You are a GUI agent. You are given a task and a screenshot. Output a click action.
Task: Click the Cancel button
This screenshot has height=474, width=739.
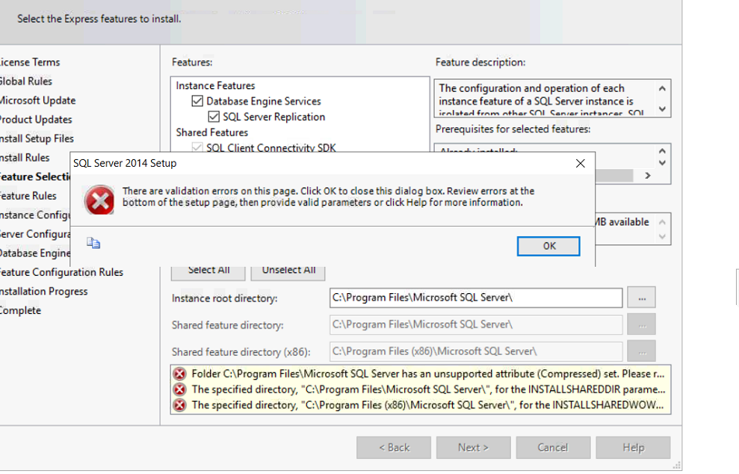pos(553,448)
